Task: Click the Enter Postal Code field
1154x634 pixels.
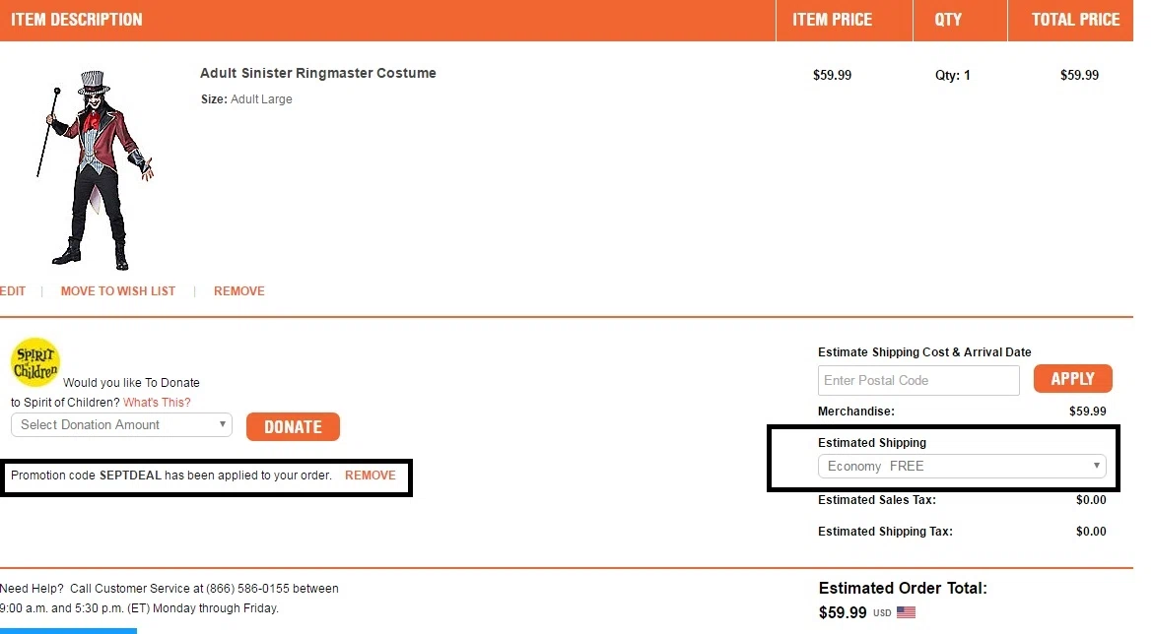Action: pyautogui.click(x=918, y=380)
